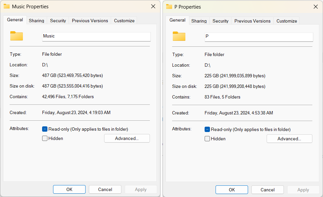This screenshot has height=197, width=323.
Task: Toggle Hidden checkbox in P Properties
Action: coord(207,139)
